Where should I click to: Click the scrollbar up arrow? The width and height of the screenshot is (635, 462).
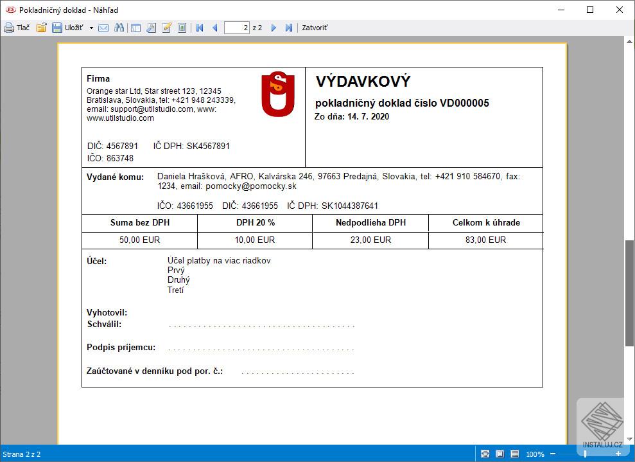(629, 41)
